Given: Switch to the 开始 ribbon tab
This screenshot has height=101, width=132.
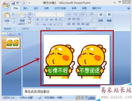Looking at the screenshot, I should click(16, 8).
